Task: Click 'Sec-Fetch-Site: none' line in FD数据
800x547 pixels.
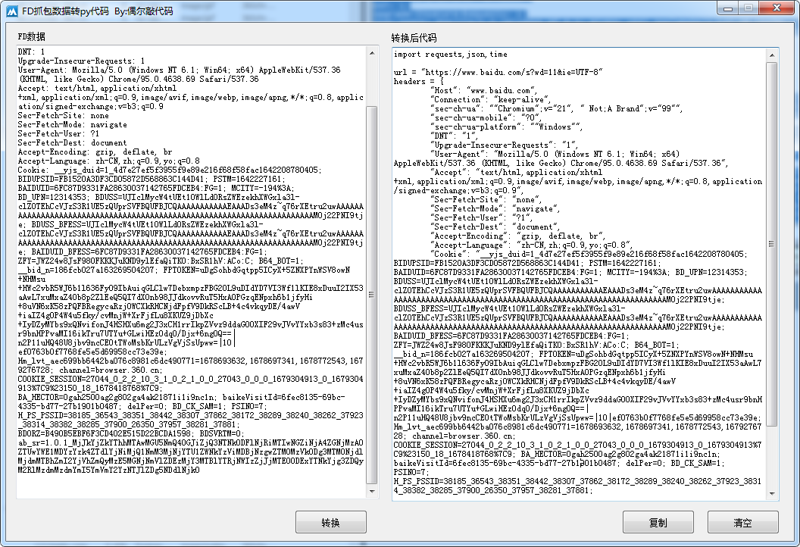Action: 64,115
